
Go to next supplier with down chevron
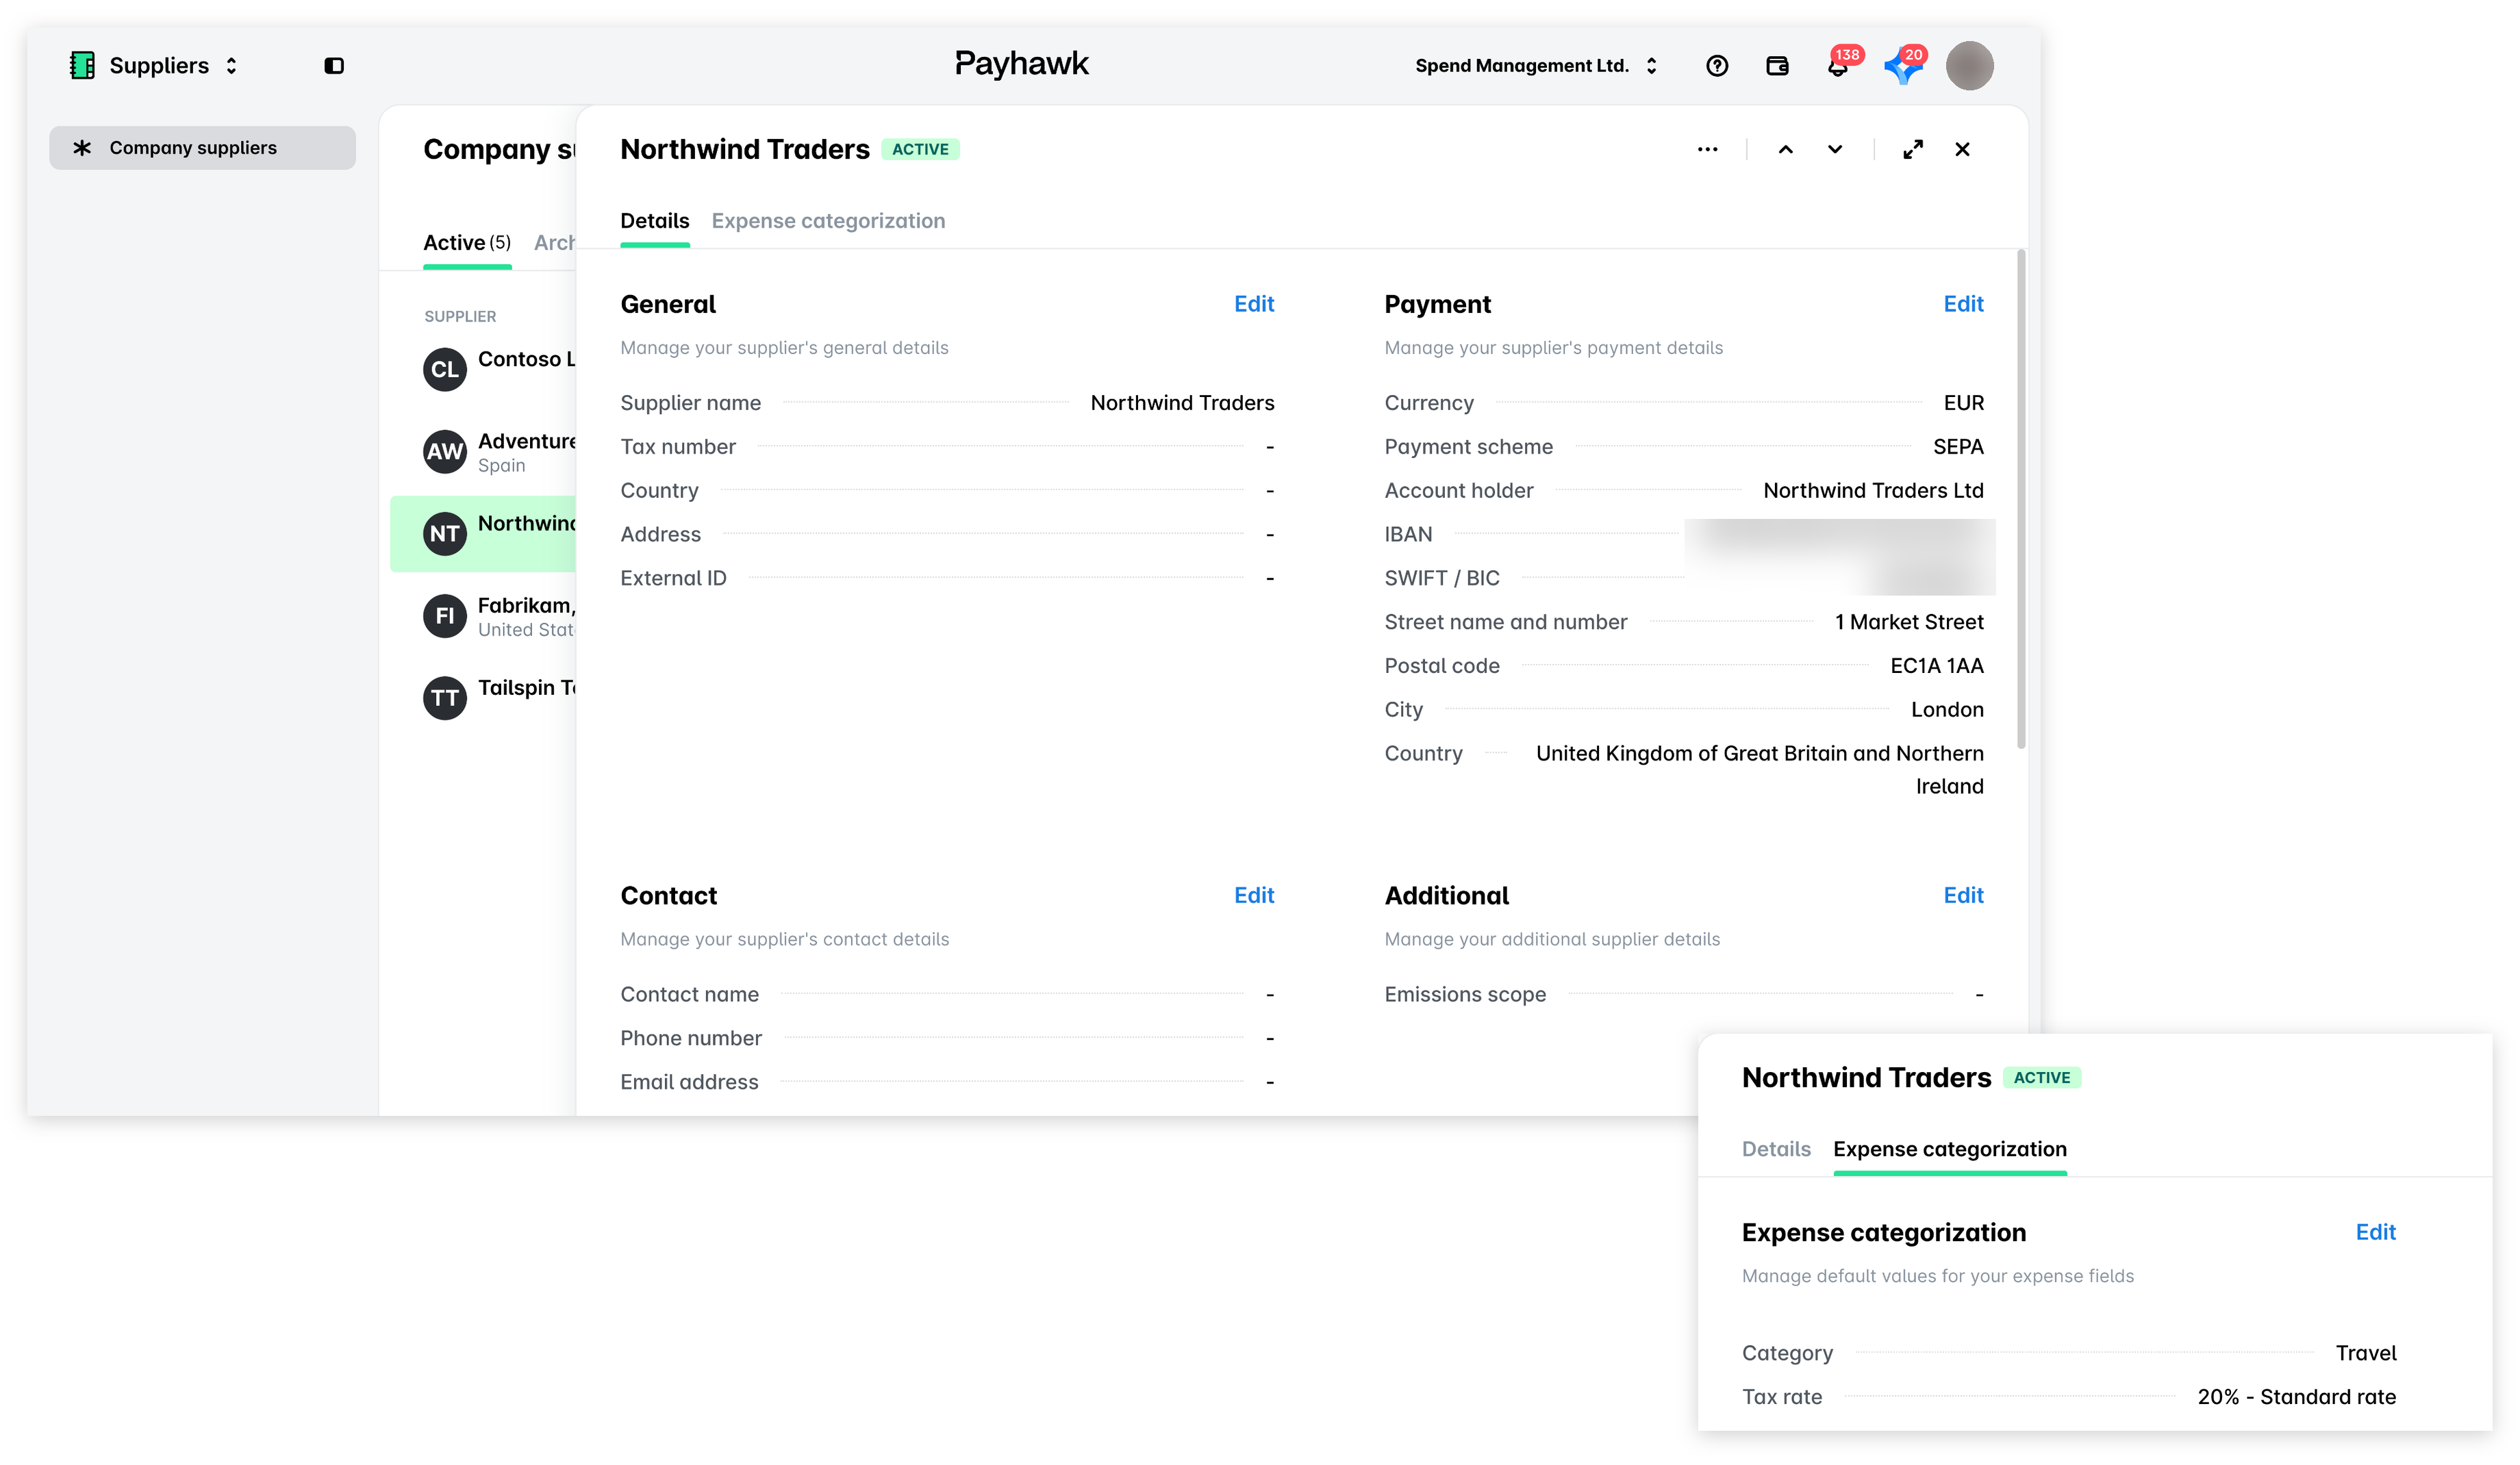(1834, 149)
